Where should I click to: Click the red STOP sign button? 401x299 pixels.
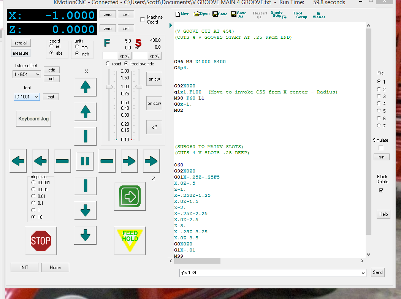pos(41,240)
